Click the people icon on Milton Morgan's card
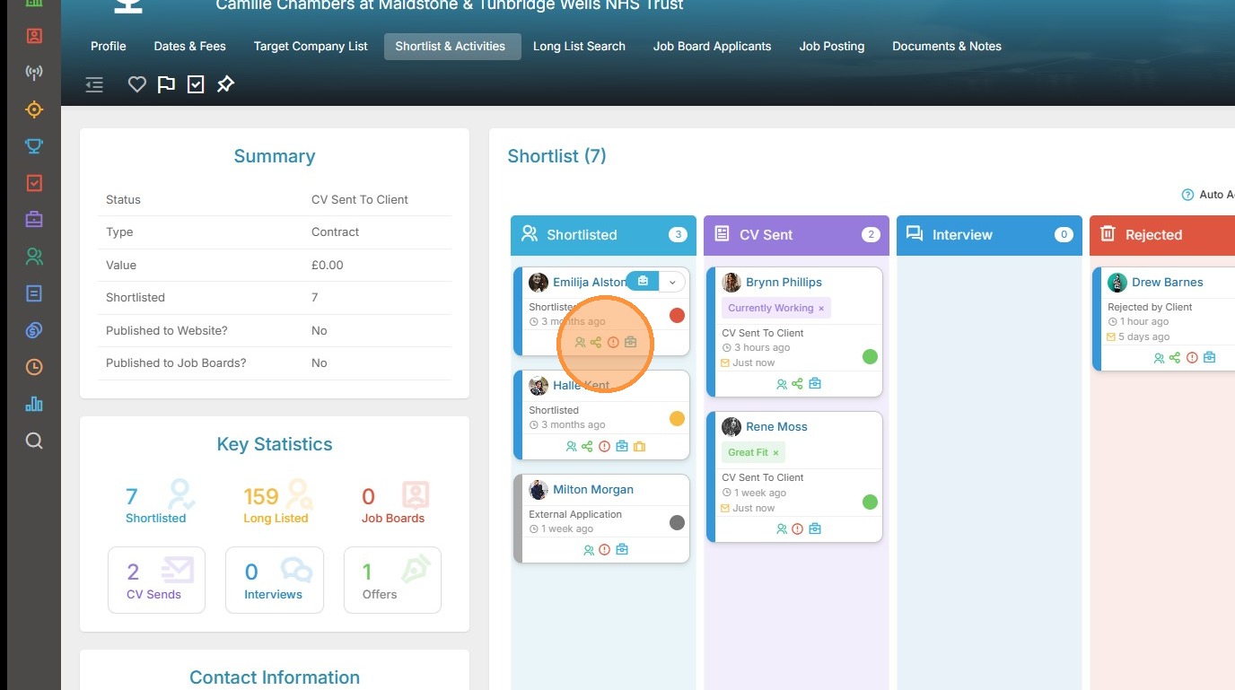1235x690 pixels. pyautogui.click(x=589, y=550)
